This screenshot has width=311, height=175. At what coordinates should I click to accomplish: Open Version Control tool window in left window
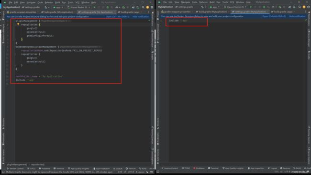[x=15, y=169]
